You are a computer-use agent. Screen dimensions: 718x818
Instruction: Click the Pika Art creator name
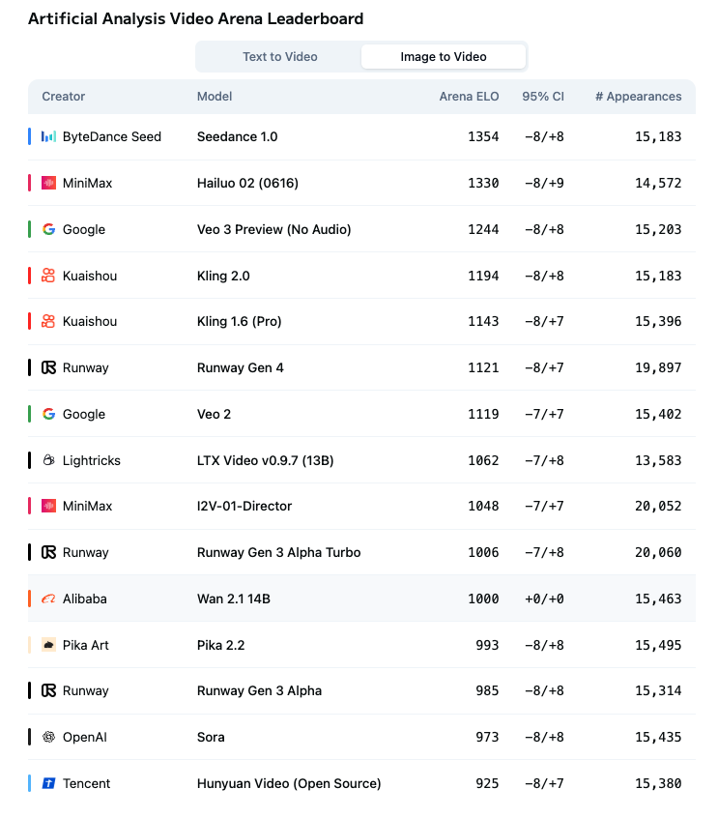(85, 645)
